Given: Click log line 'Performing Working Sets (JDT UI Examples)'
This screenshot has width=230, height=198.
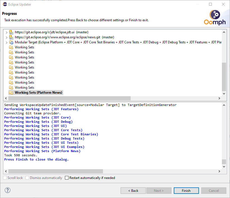Looking at the screenshot, I should (x=44, y=147).
